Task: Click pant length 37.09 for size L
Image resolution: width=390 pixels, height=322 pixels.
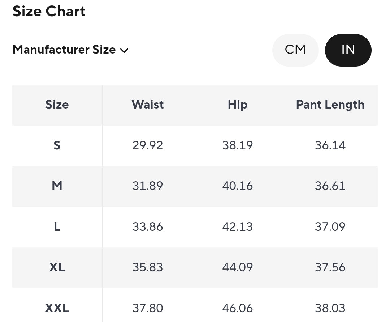Action: (330, 227)
